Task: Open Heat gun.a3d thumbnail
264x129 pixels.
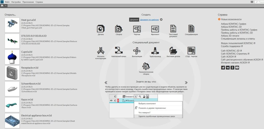Action: click(12, 25)
